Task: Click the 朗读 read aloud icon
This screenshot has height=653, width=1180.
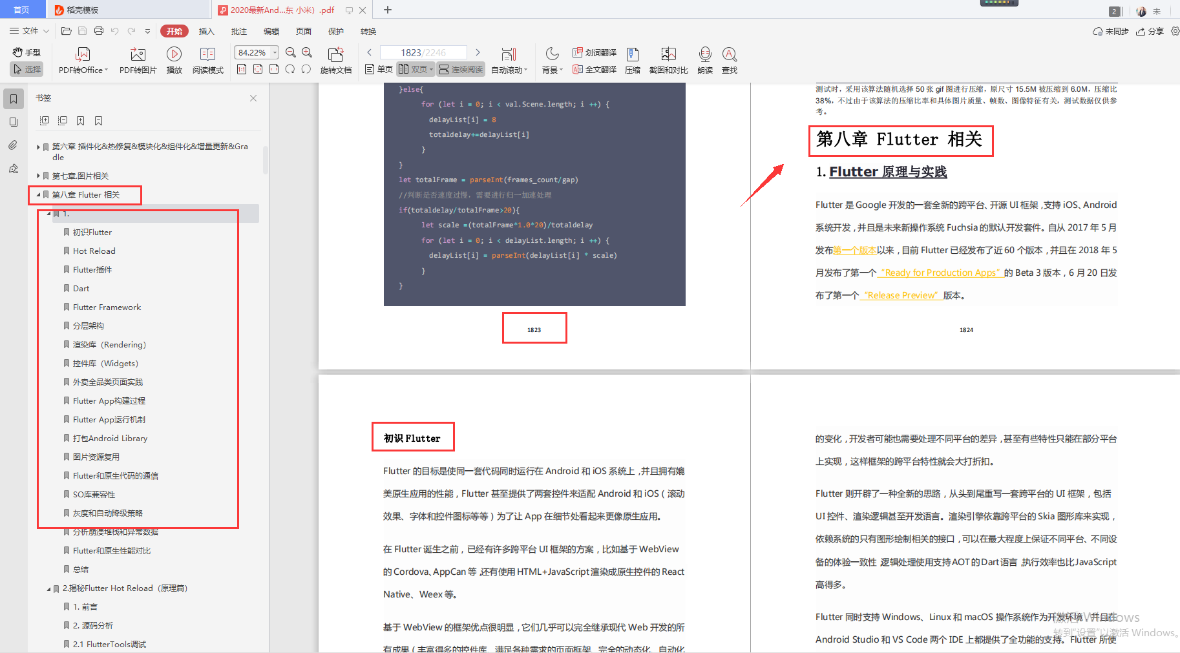Action: pyautogui.click(x=705, y=61)
